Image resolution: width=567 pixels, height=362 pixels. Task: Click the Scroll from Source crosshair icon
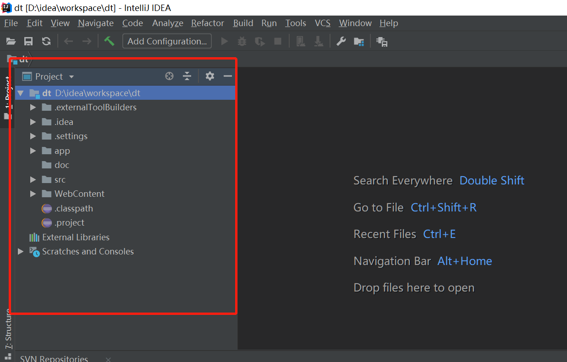[170, 76]
